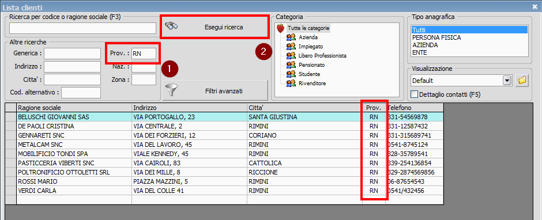
Task: Sort by the Indirizzo column header
Action: (190, 108)
